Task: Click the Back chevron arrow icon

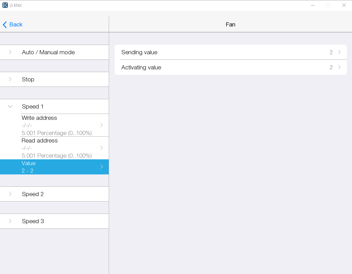Action: [5, 25]
